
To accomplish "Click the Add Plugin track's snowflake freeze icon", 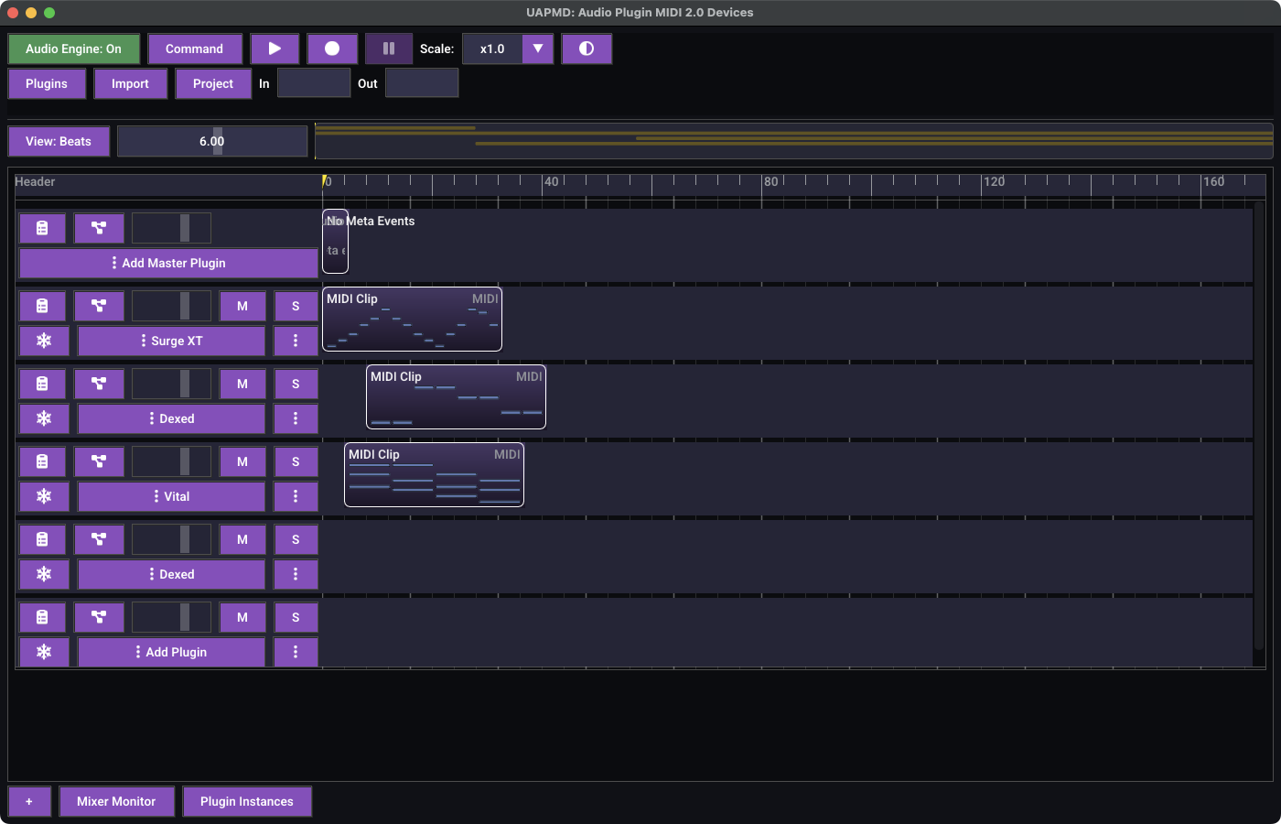I will (44, 652).
